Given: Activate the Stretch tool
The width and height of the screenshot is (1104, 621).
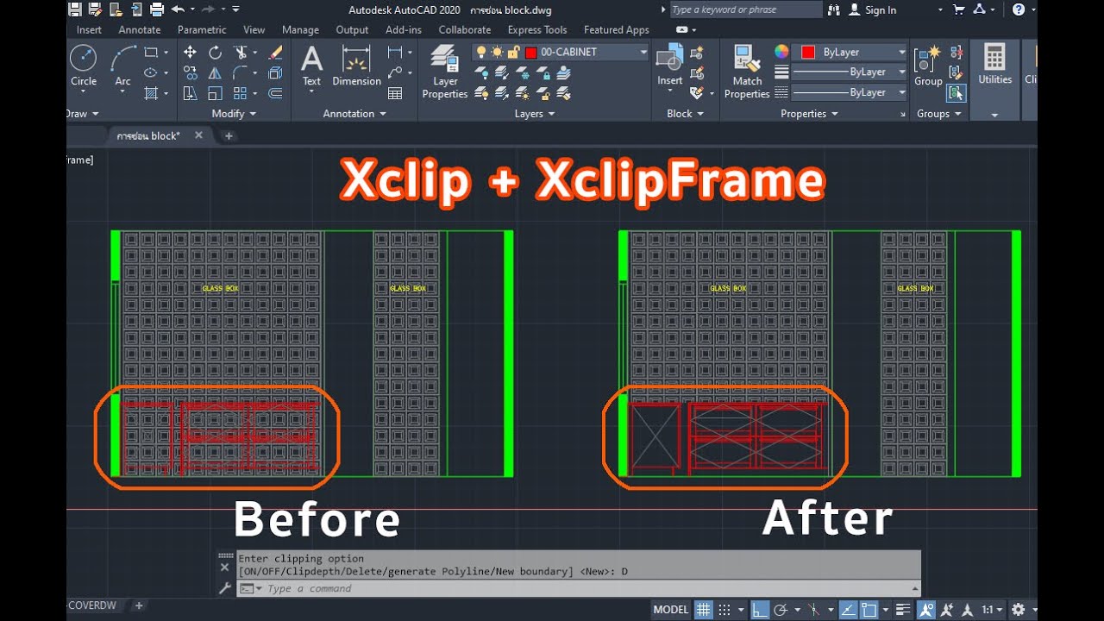Looking at the screenshot, I should point(190,93).
